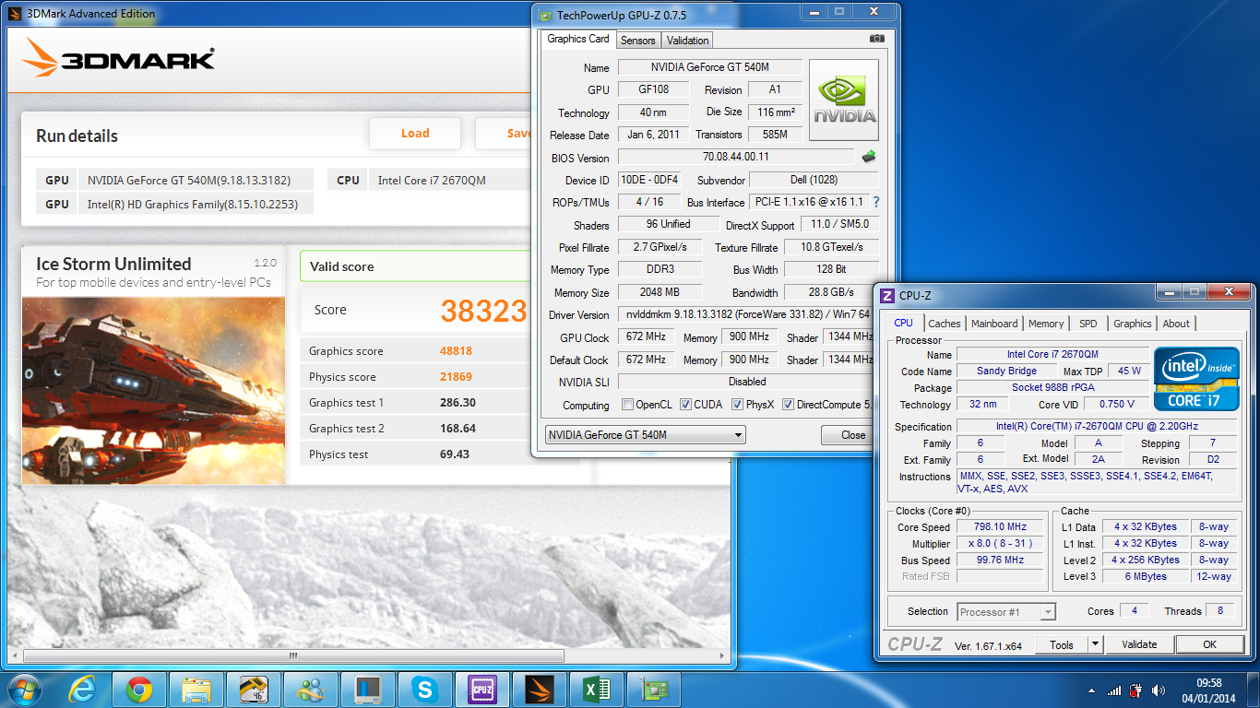This screenshot has height=708, width=1260.
Task: Open Windows Explorer folder icon on taskbar
Action: click(196, 689)
